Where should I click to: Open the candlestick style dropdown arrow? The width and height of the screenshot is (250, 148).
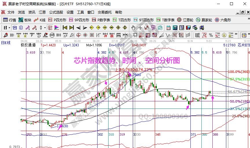[45, 28]
